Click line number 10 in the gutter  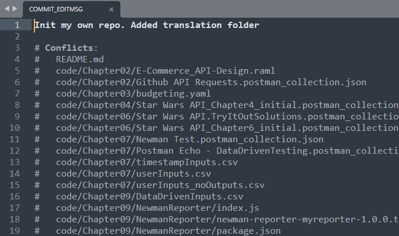[15, 128]
